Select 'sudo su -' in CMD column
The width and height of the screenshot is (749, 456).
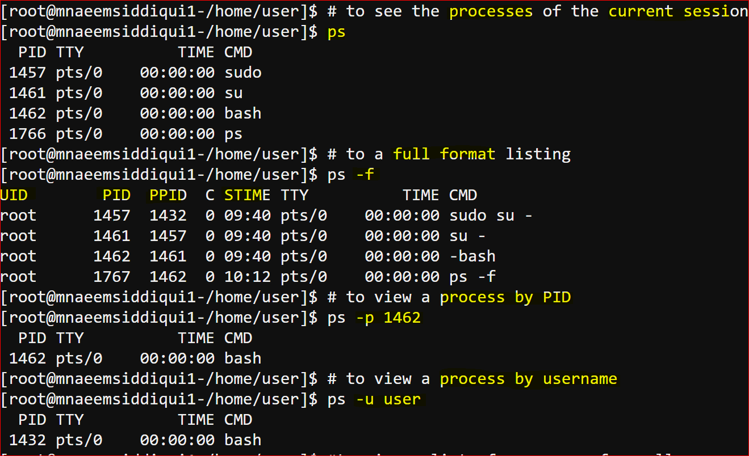pos(491,216)
